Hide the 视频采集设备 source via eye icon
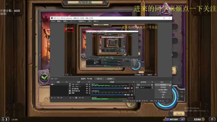Viewport: 217px width, 122px height. [87, 91]
